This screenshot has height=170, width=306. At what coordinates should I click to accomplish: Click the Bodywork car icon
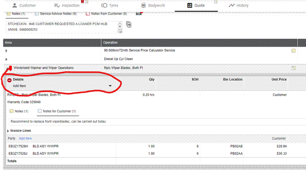[144, 5]
